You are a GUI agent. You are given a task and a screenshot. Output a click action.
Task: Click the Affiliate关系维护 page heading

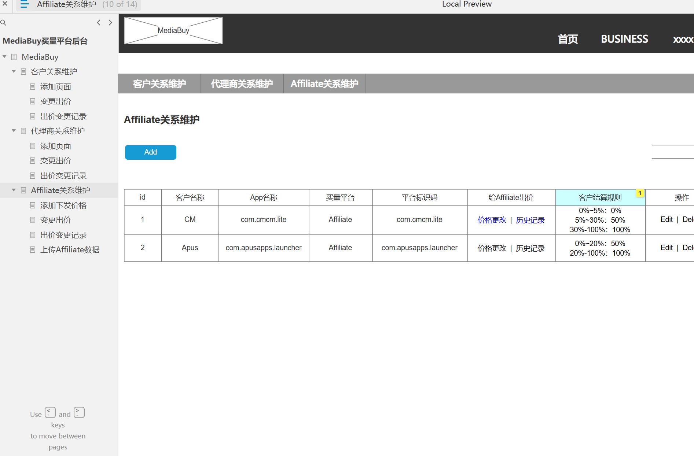click(162, 120)
